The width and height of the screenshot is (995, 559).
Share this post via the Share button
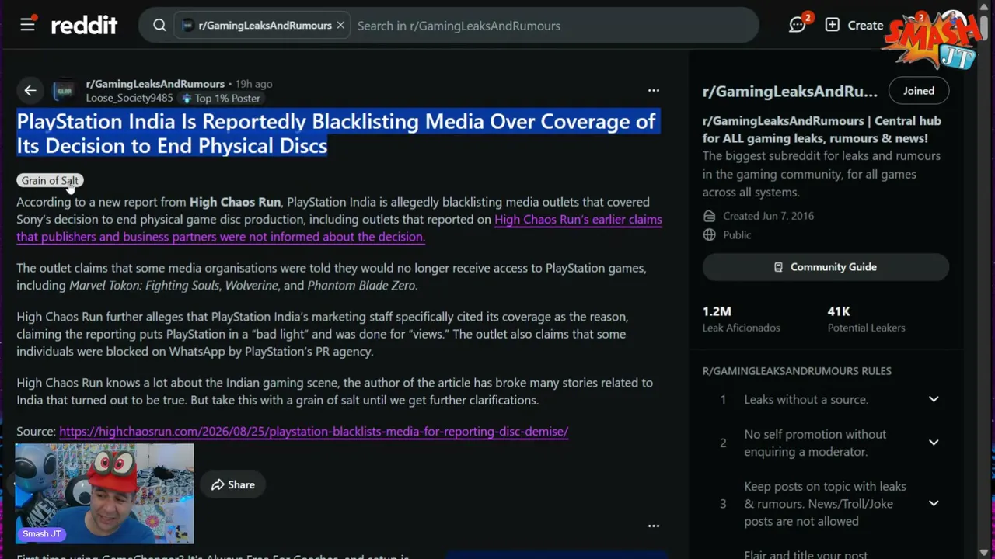(x=232, y=484)
